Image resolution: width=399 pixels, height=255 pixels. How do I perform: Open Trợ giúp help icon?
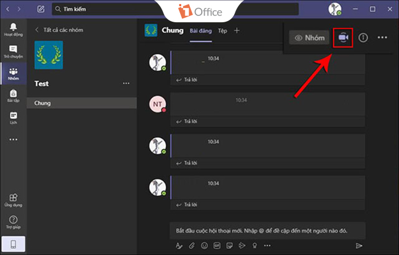(13, 222)
